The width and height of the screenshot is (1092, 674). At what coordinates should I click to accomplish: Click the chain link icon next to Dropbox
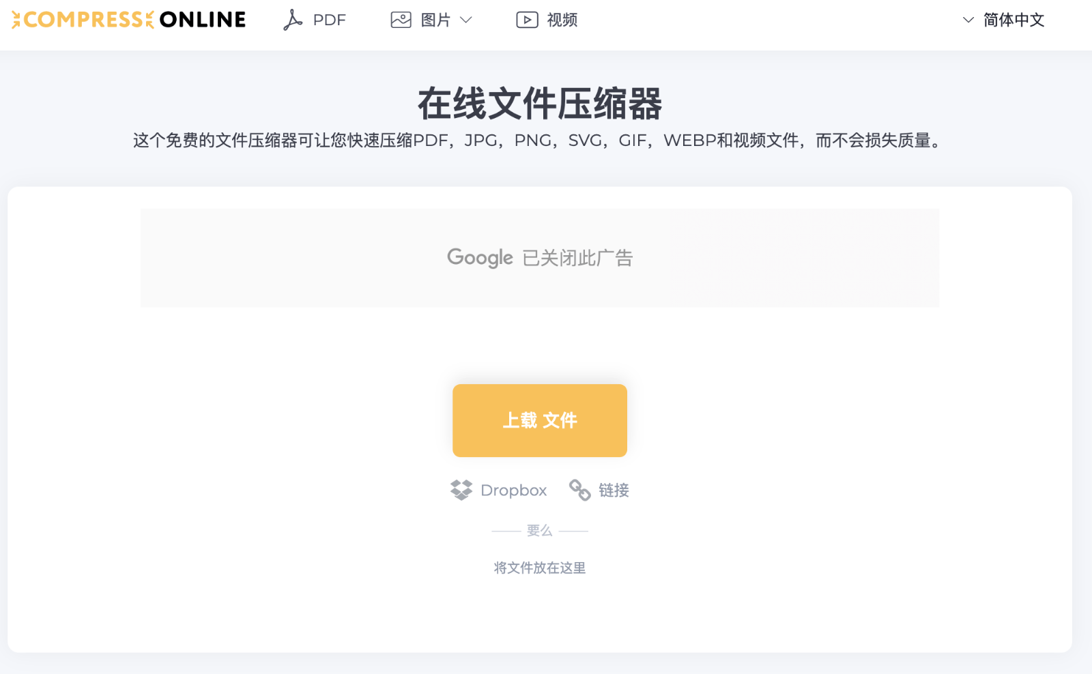click(x=579, y=489)
